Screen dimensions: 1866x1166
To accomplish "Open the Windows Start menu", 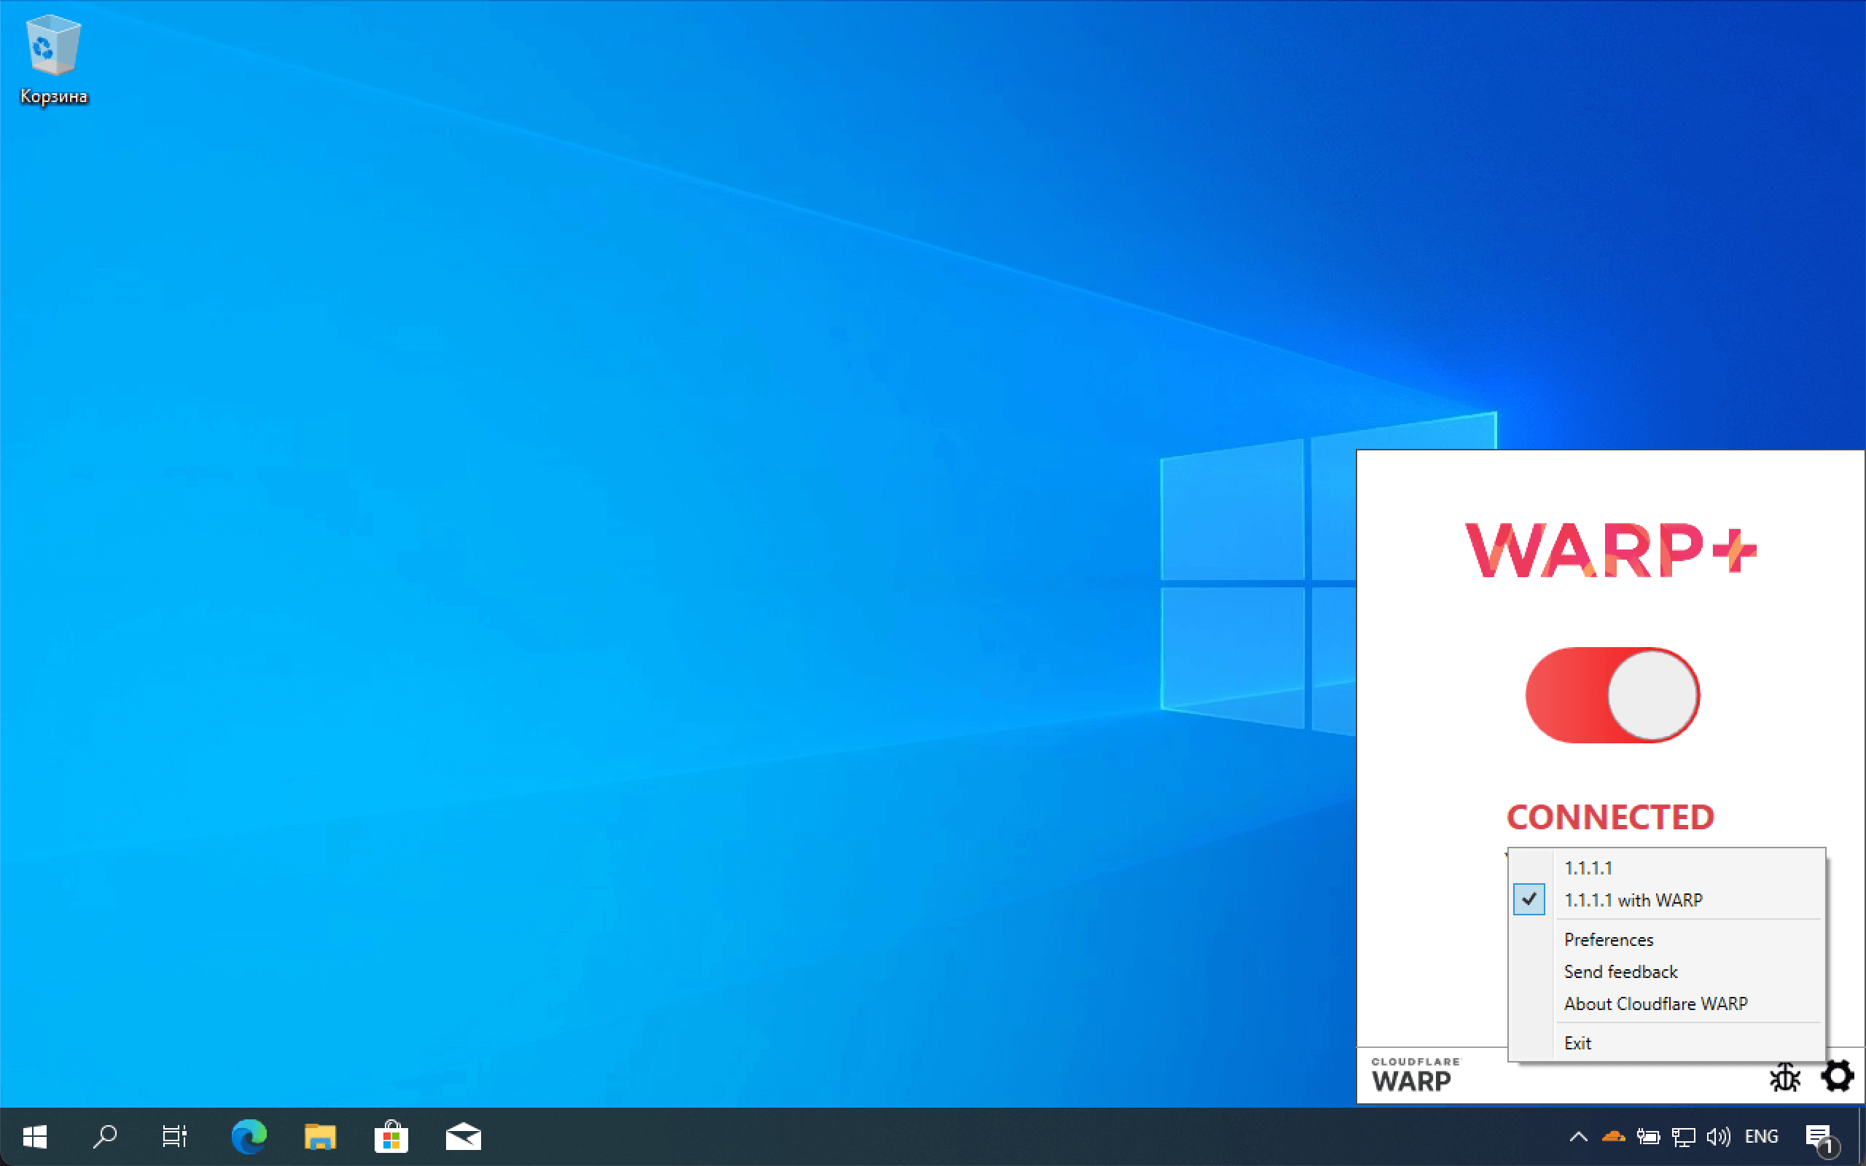I will click(35, 1137).
